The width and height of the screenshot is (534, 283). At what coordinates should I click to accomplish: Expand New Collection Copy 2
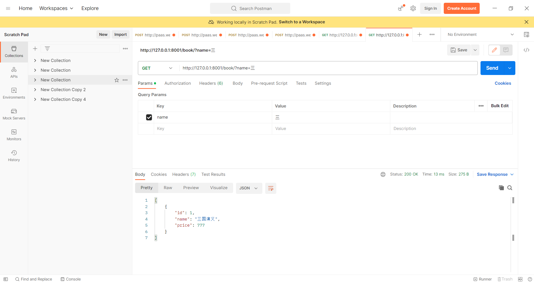click(x=35, y=90)
